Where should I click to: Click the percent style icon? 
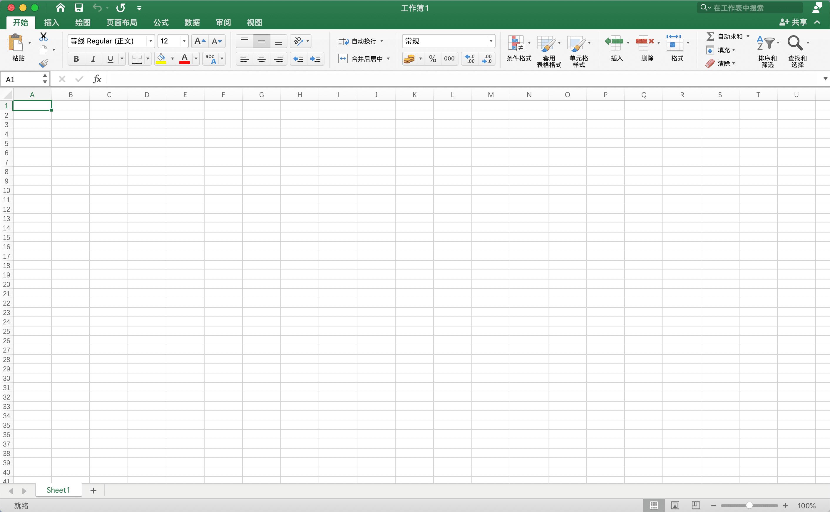[x=432, y=59]
